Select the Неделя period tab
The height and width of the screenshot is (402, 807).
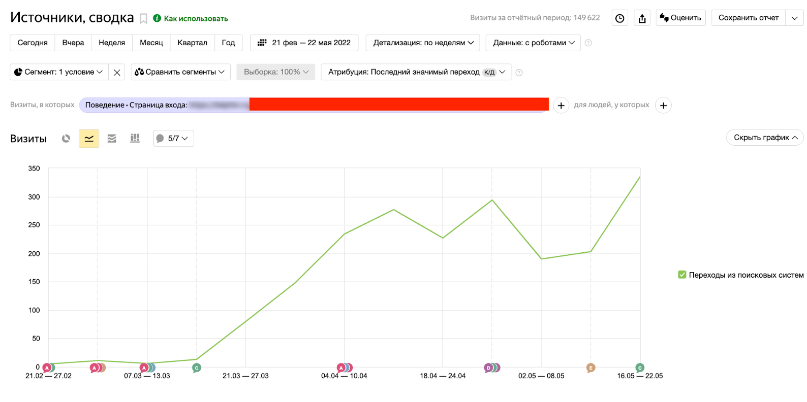(x=112, y=43)
